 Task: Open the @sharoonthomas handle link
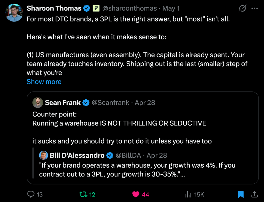coord(130,8)
